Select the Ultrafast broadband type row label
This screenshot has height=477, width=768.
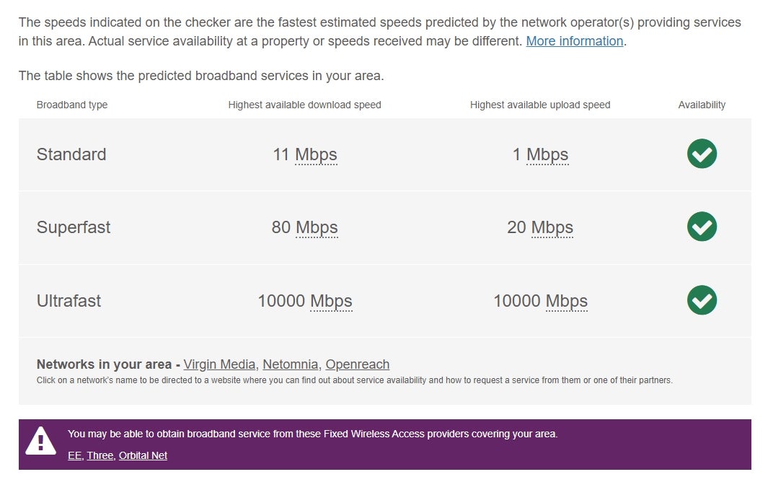[69, 300]
